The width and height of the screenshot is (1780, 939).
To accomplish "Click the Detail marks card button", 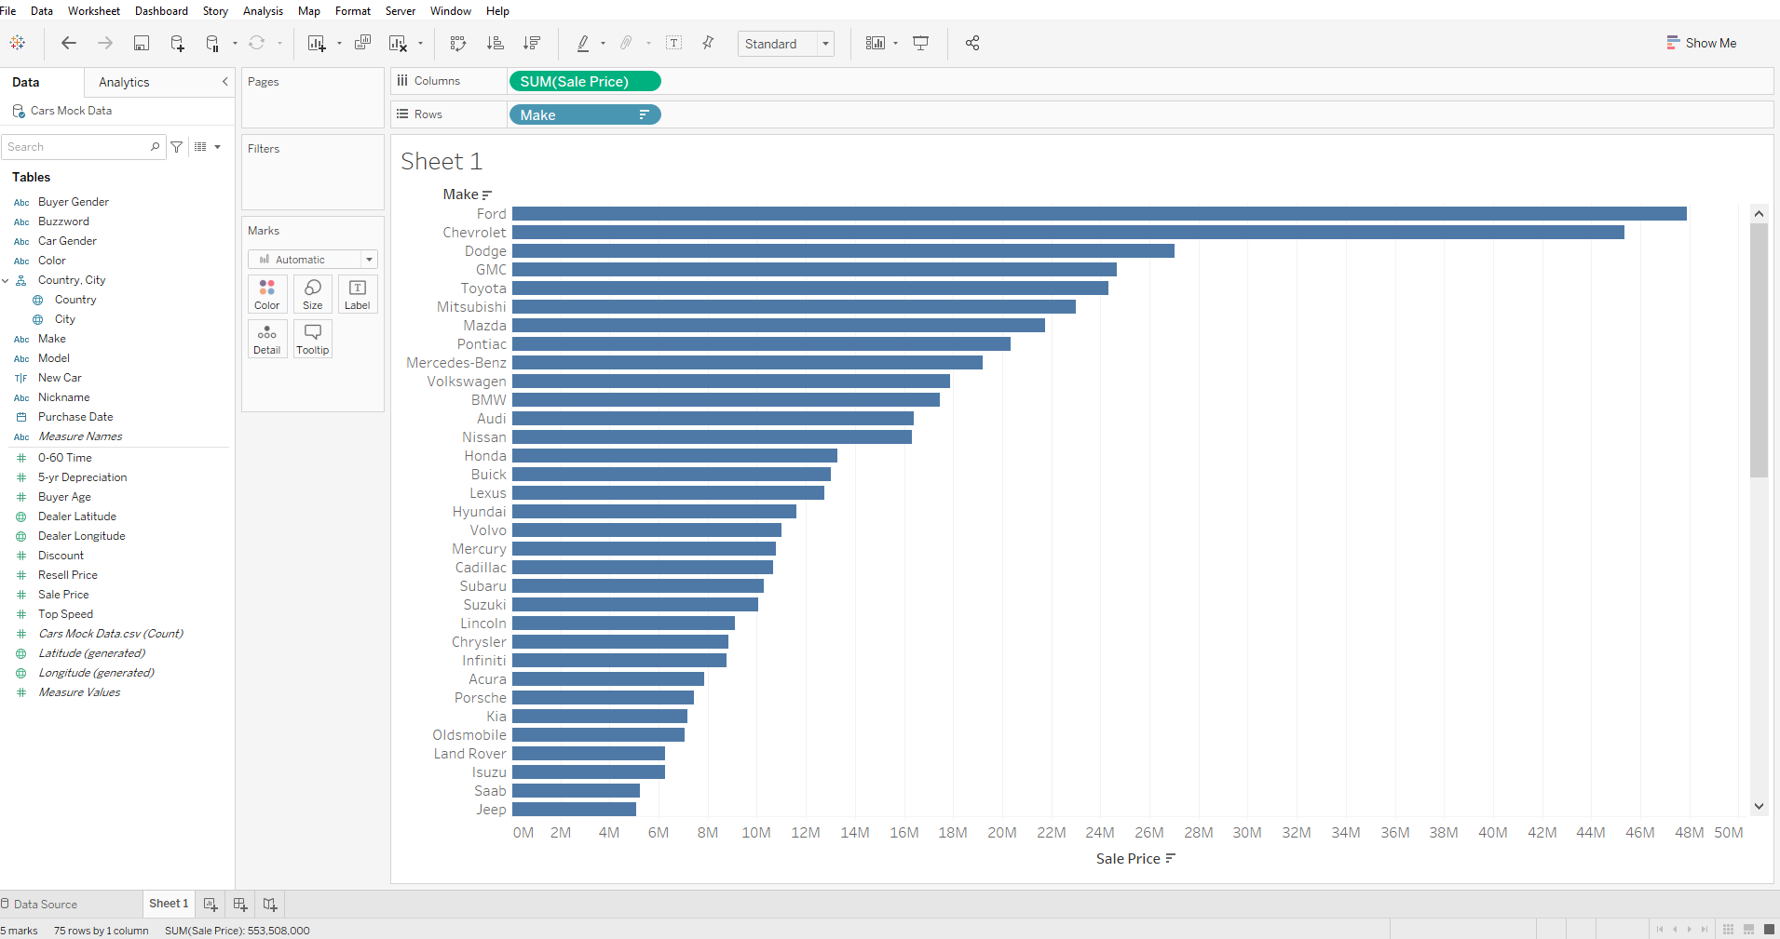I will pyautogui.click(x=267, y=339).
